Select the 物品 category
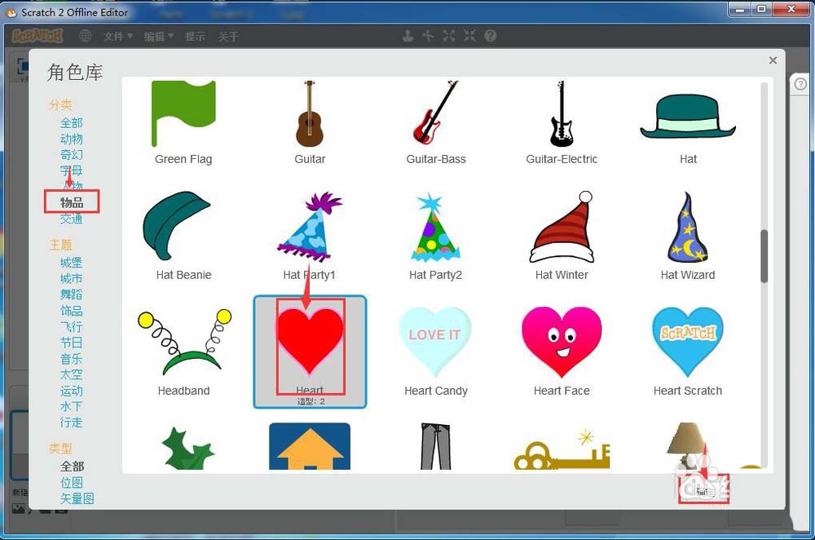Viewport: 815px width, 540px height. pyautogui.click(x=72, y=202)
